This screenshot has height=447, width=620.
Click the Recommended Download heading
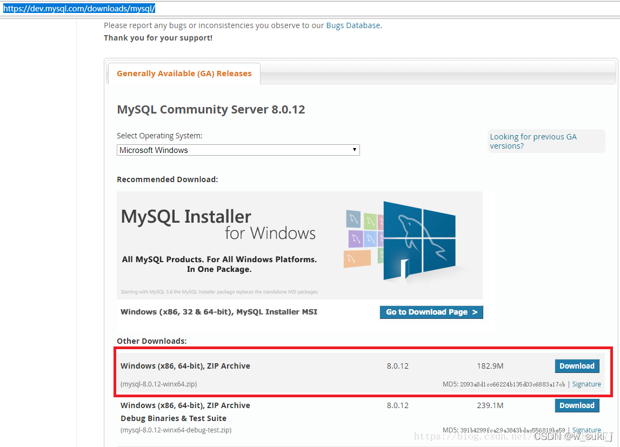coord(167,179)
